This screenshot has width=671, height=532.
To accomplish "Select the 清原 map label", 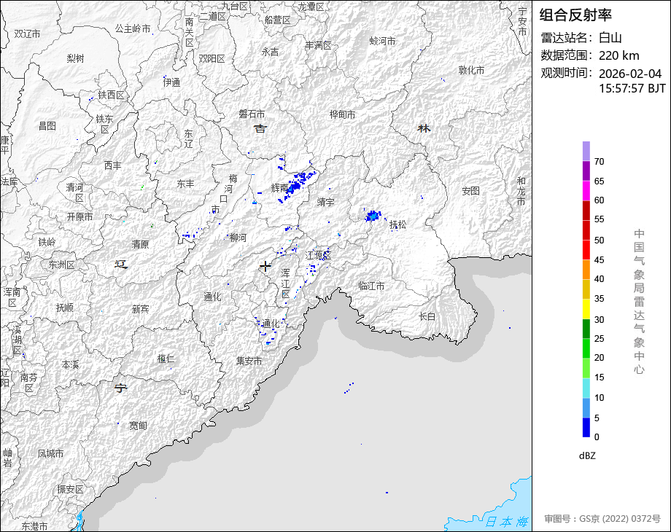I will pos(140,244).
